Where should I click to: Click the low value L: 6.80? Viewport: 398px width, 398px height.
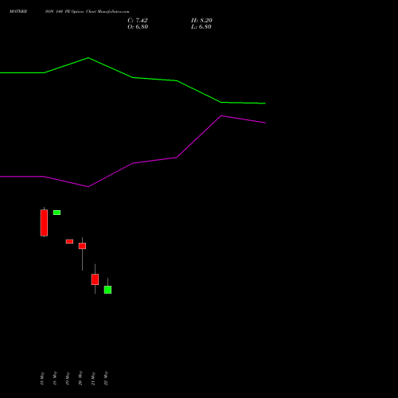(x=201, y=26)
